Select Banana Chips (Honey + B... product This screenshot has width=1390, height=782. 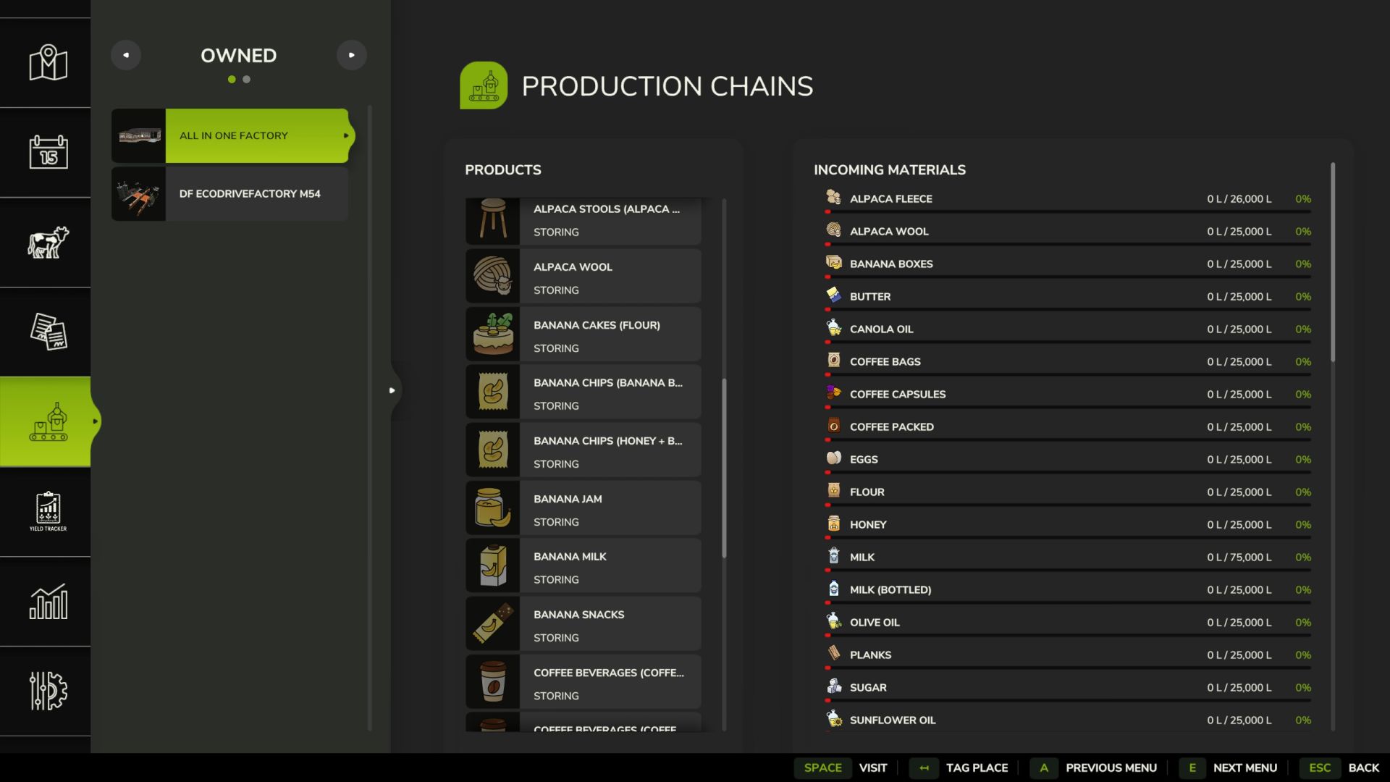(x=583, y=450)
